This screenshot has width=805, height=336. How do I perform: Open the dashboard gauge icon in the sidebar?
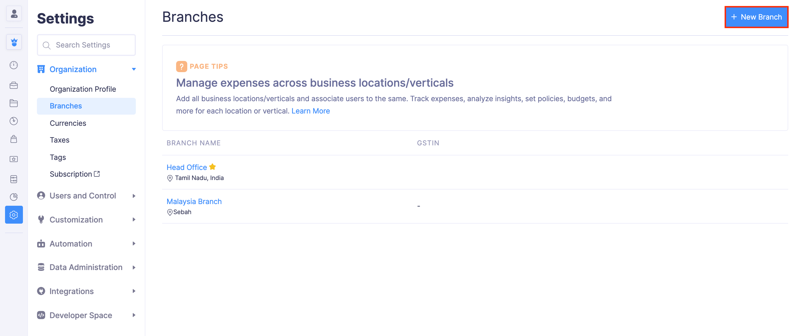click(14, 65)
